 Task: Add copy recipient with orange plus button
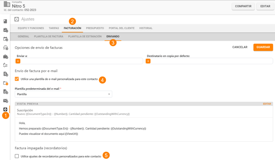(x=148, y=61)
